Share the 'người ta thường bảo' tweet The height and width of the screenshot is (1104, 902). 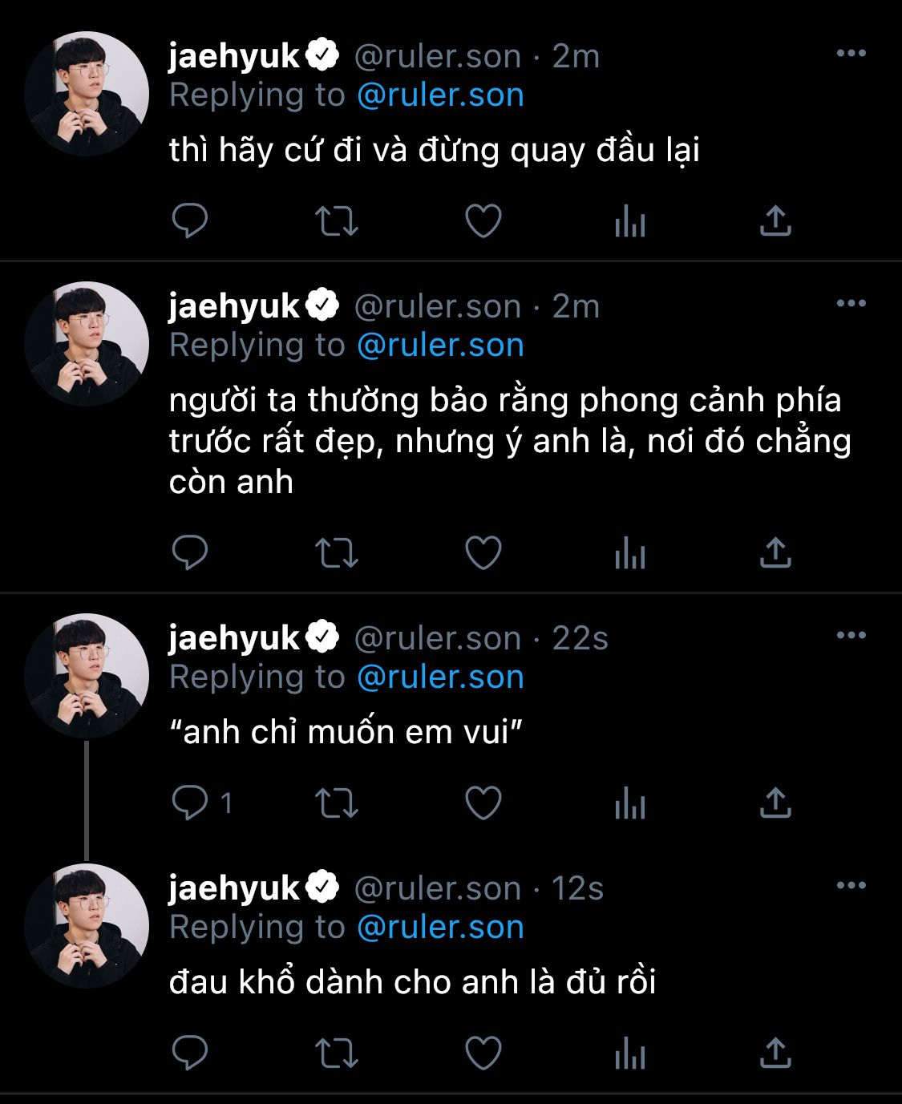[x=775, y=552]
